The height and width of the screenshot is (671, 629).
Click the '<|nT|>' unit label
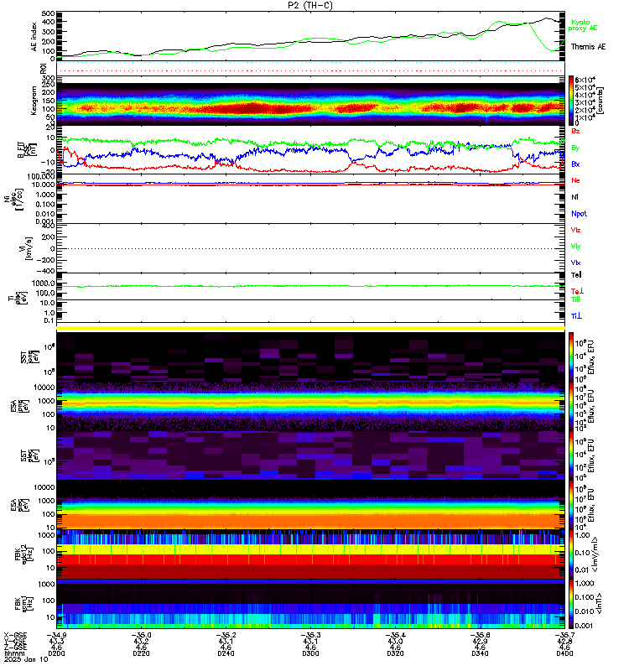[598, 604]
